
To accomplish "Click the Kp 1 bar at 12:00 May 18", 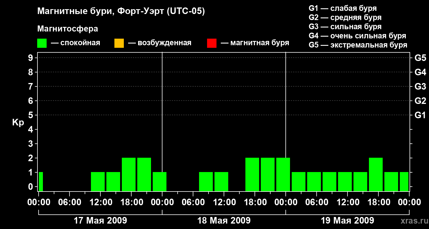I will [x=221, y=181].
